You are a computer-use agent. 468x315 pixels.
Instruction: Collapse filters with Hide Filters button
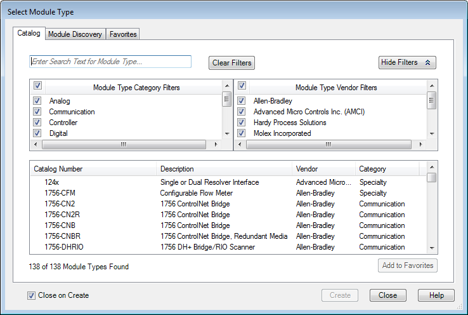pyautogui.click(x=407, y=62)
